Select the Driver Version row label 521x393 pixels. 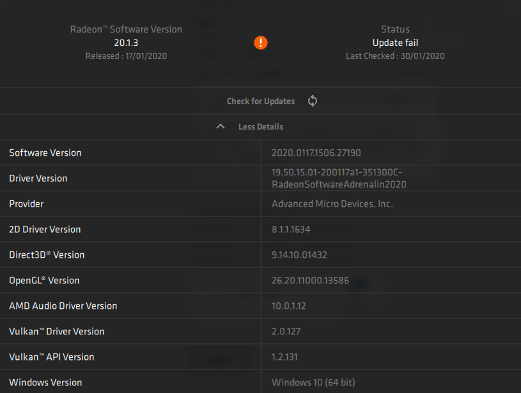coord(38,179)
